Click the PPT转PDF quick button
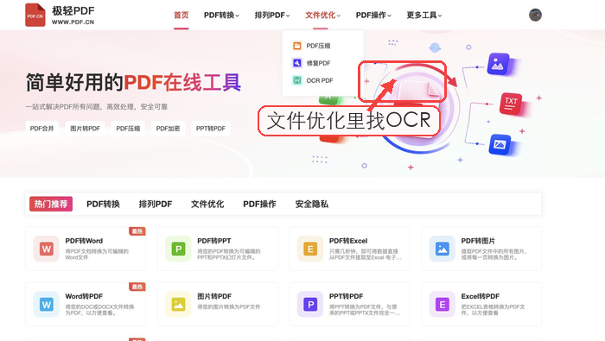605x341 pixels. [x=211, y=129]
